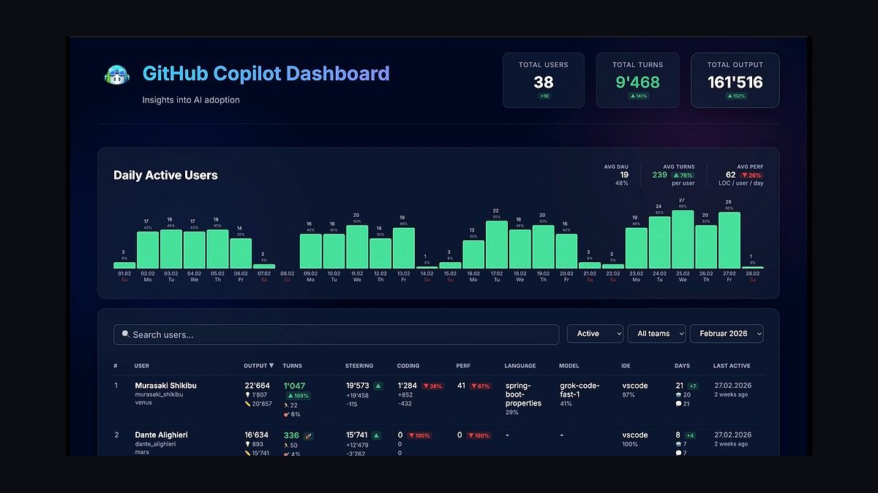The image size is (878, 493).
Task: Sort by the LAST ACTIVE column header
Action: [x=732, y=366]
